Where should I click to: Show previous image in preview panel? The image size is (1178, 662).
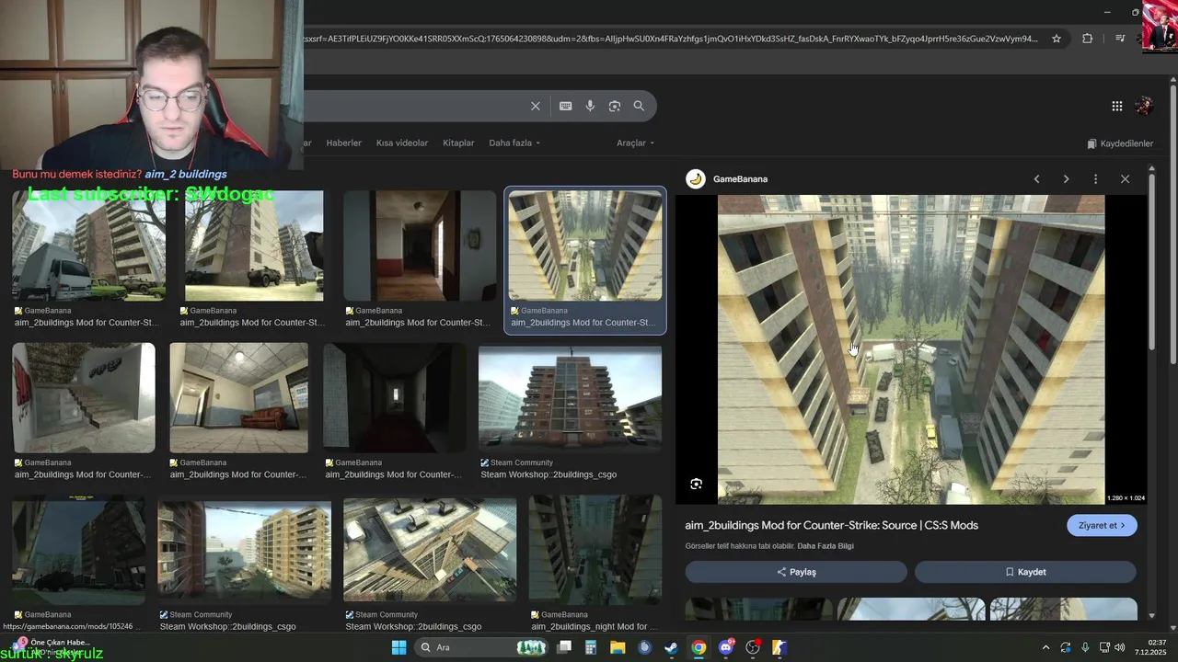[x=1036, y=179]
